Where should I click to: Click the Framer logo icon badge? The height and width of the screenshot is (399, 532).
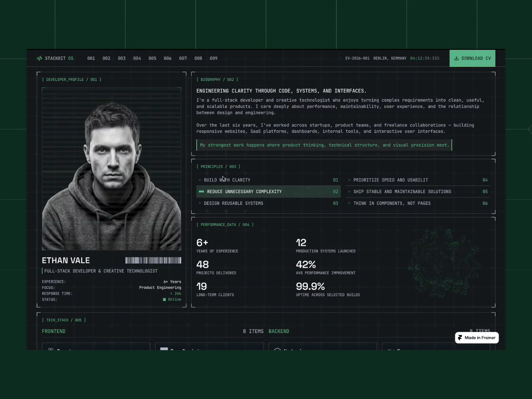[460, 338]
